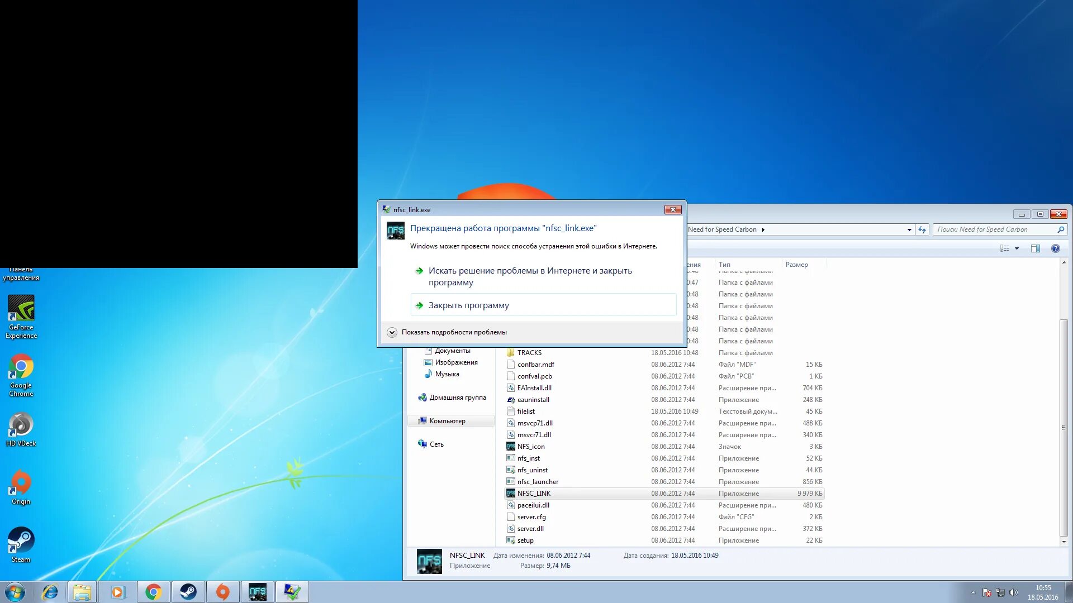Show hidden tray icons arrow
Screen dimensions: 1073x603
(x=973, y=592)
